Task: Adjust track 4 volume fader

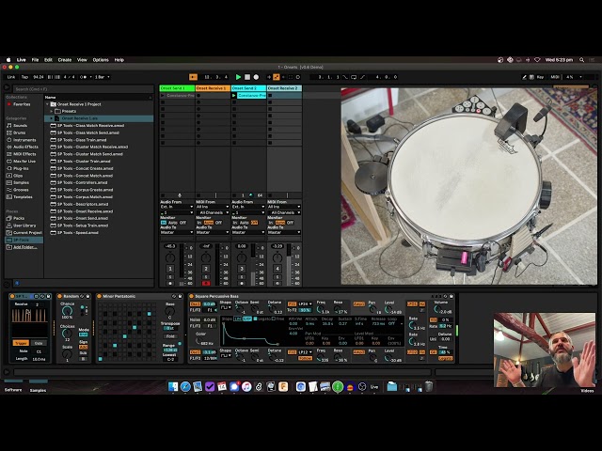Action: click(x=289, y=265)
